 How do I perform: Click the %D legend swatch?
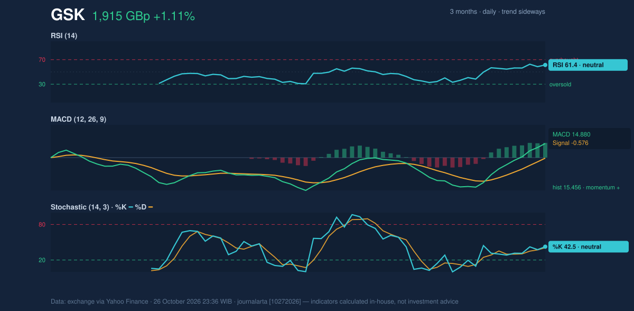[151, 207]
